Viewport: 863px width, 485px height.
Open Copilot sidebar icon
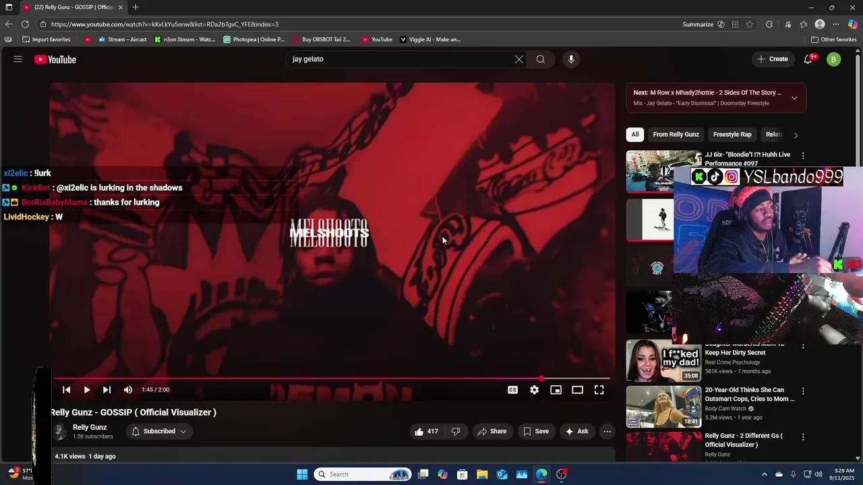853,24
